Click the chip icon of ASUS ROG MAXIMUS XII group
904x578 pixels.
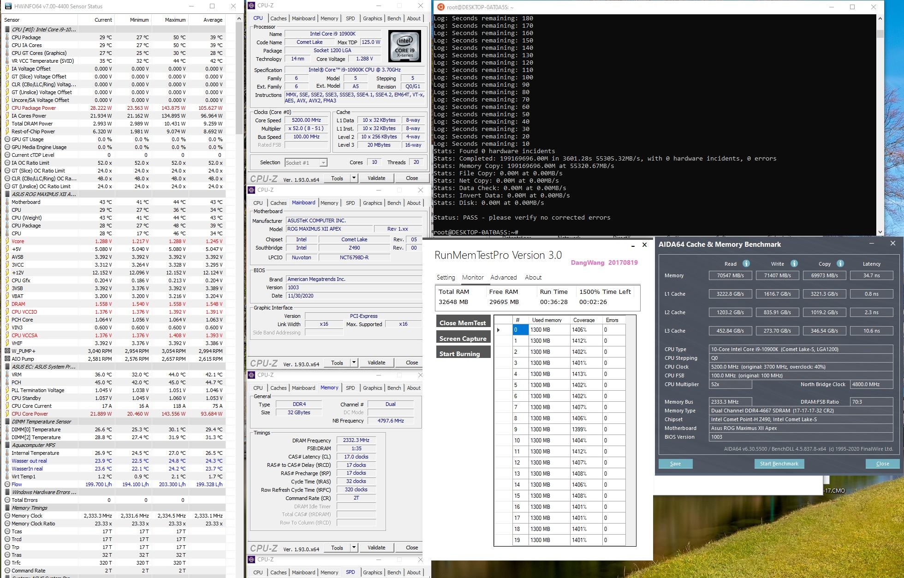pos(7,194)
